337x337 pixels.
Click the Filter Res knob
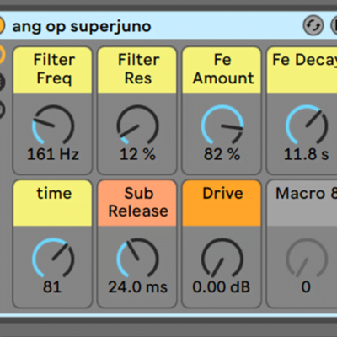[x=137, y=126]
